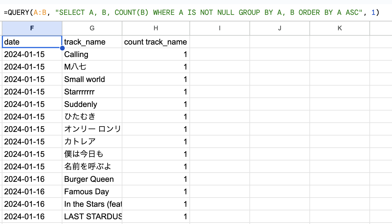Select the 2024-01-16 date beside In the Stars
Image resolution: width=392 pixels, height=224 pixels.
[x=32, y=204]
